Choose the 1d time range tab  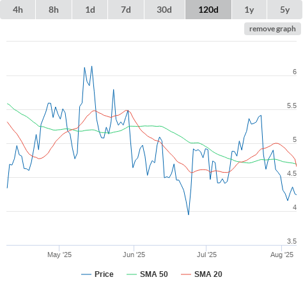[x=90, y=10]
